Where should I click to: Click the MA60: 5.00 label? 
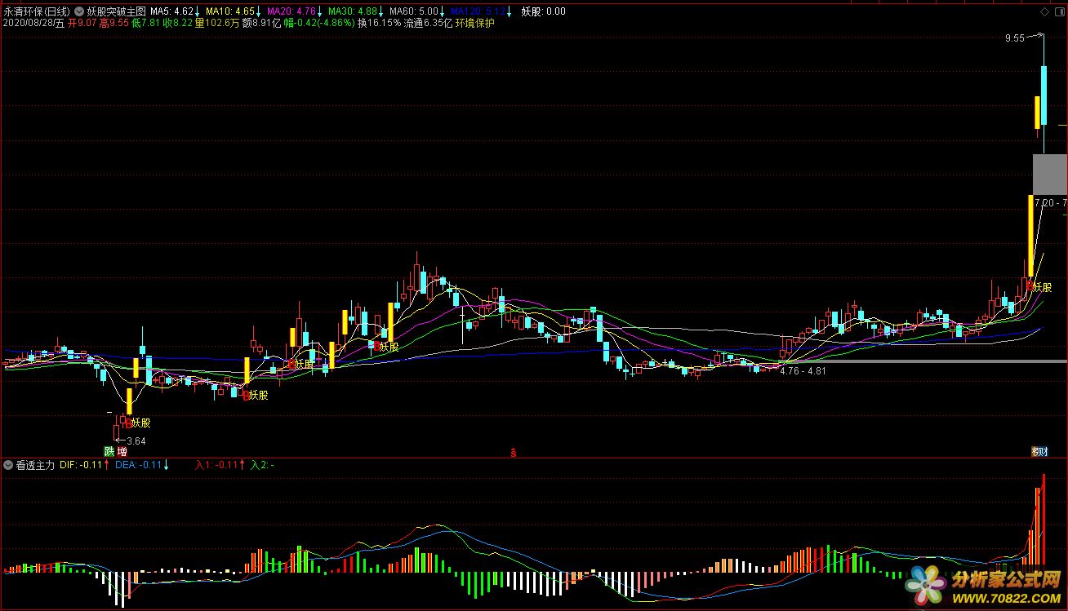pyautogui.click(x=413, y=11)
